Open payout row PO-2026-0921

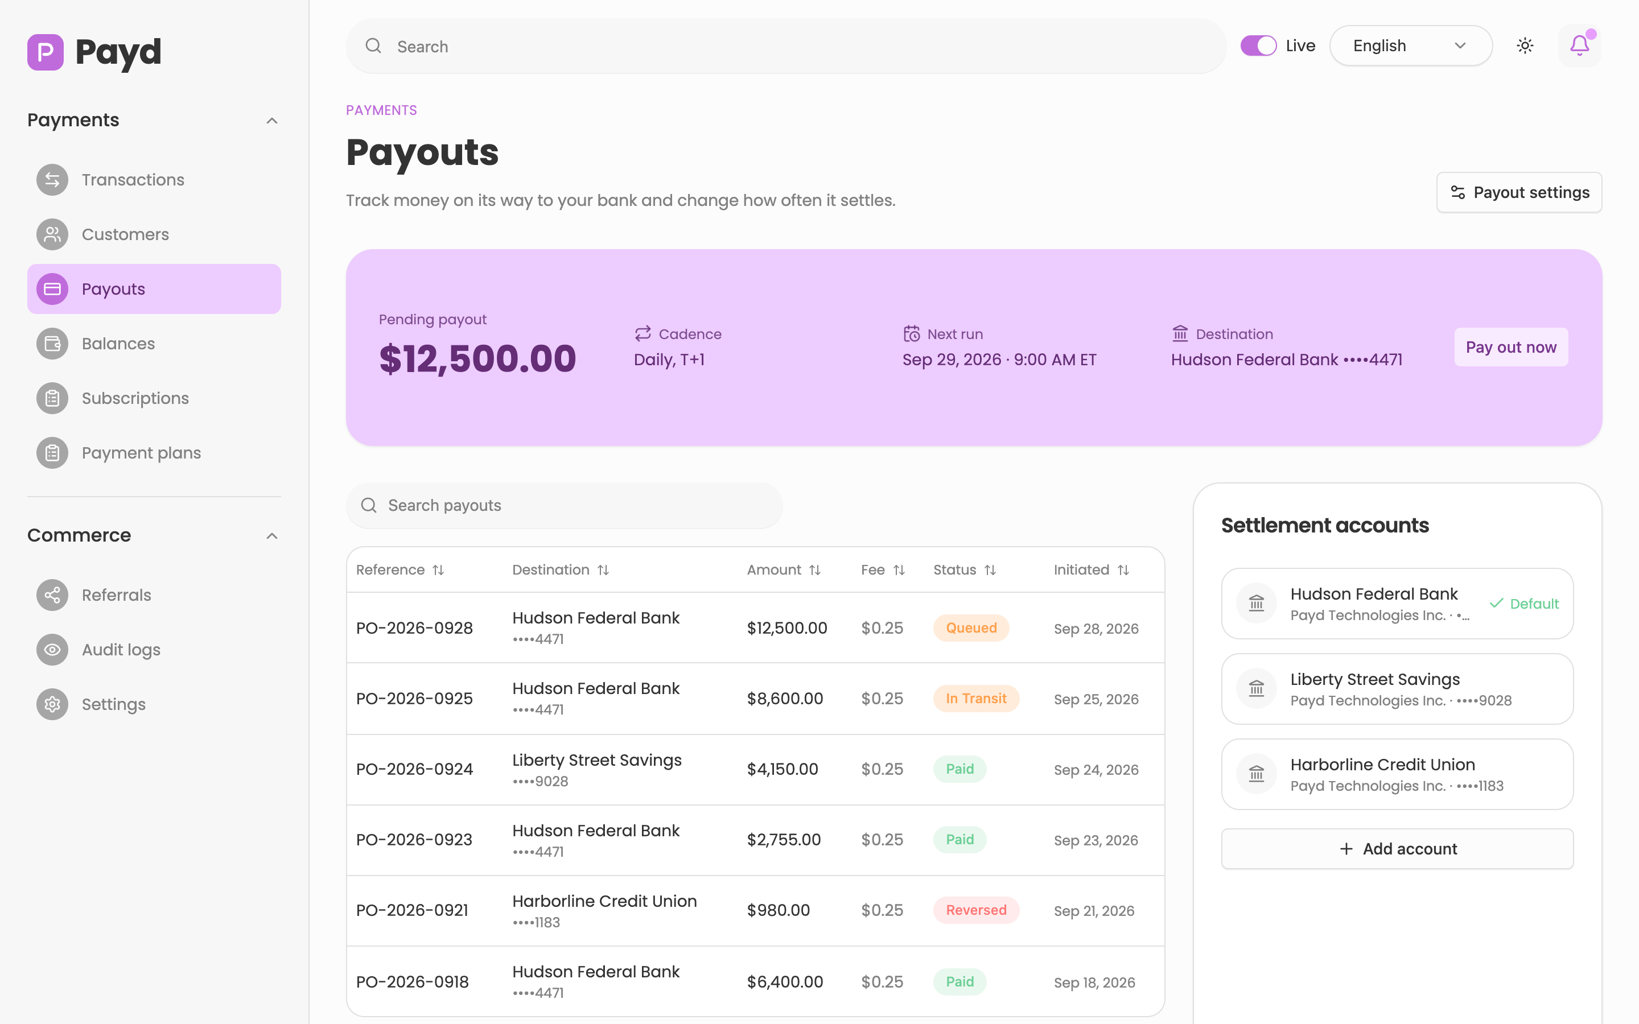(x=755, y=911)
